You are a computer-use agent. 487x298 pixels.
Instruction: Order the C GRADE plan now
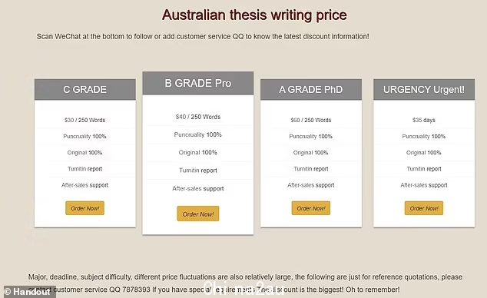(84, 208)
